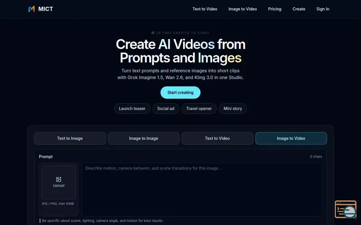The width and height of the screenshot is (361, 225).
Task: Select the Launch teaser preset
Action: click(132, 108)
